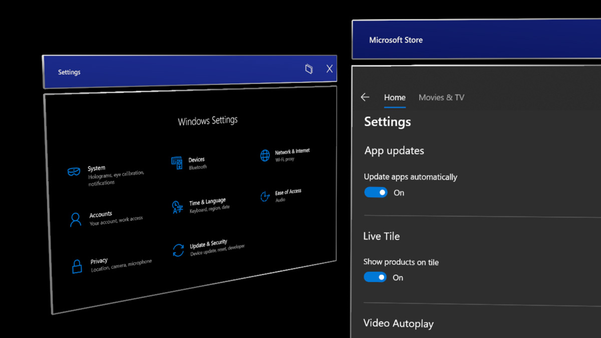Click the Follow Me icon in Settings title bar
The height and width of the screenshot is (338, 601).
309,69
